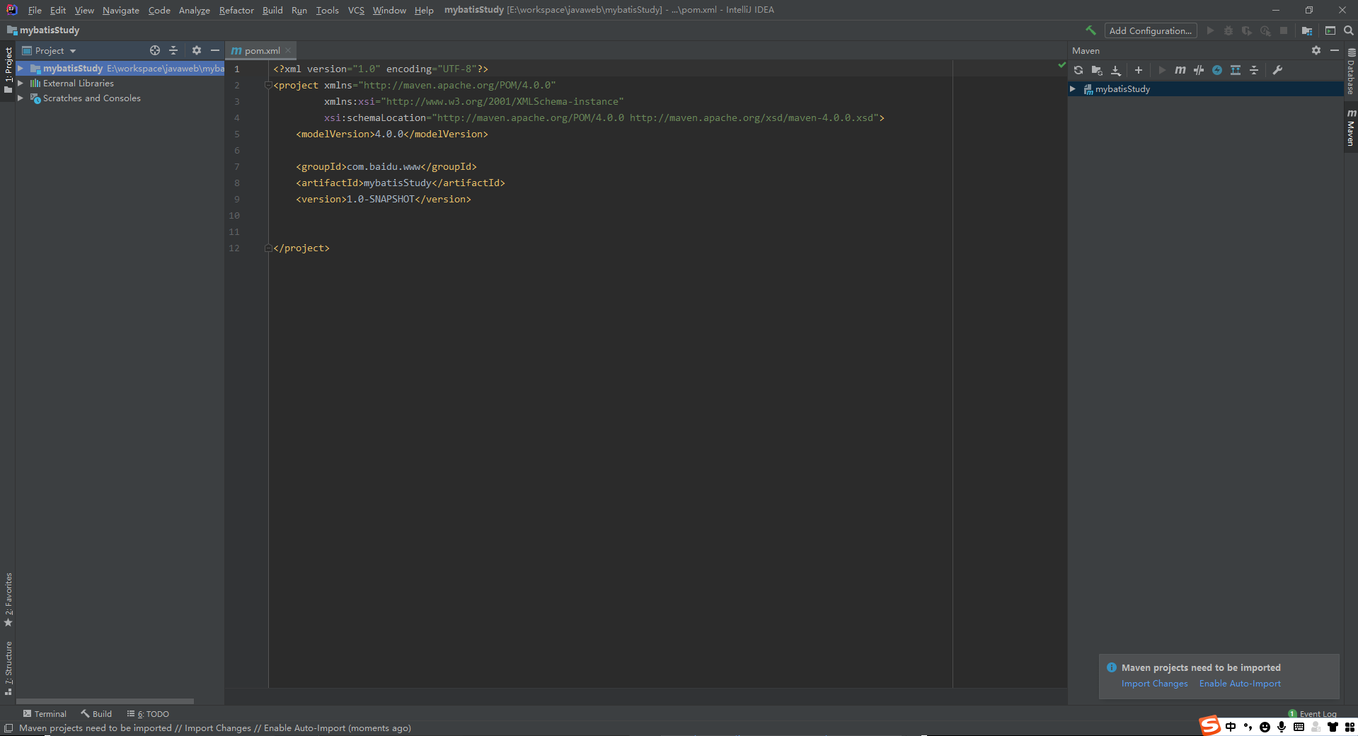Click Add Configuration button
Screen dimensions: 1358x736
[x=1151, y=30]
